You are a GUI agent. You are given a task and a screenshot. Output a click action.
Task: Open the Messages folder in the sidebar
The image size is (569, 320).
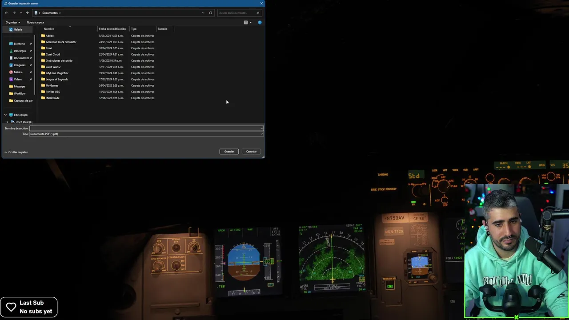[20, 86]
